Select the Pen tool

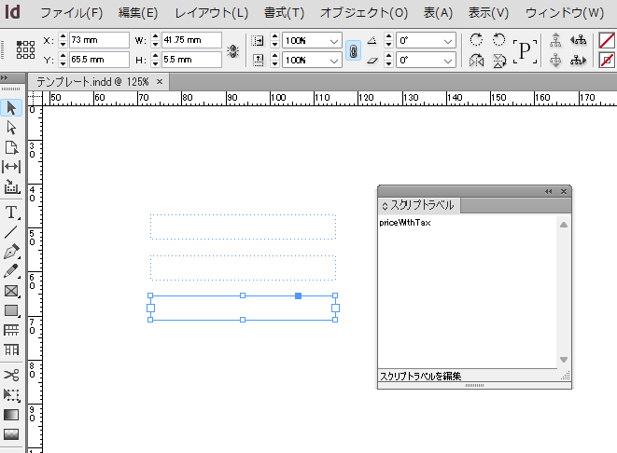coord(12,252)
